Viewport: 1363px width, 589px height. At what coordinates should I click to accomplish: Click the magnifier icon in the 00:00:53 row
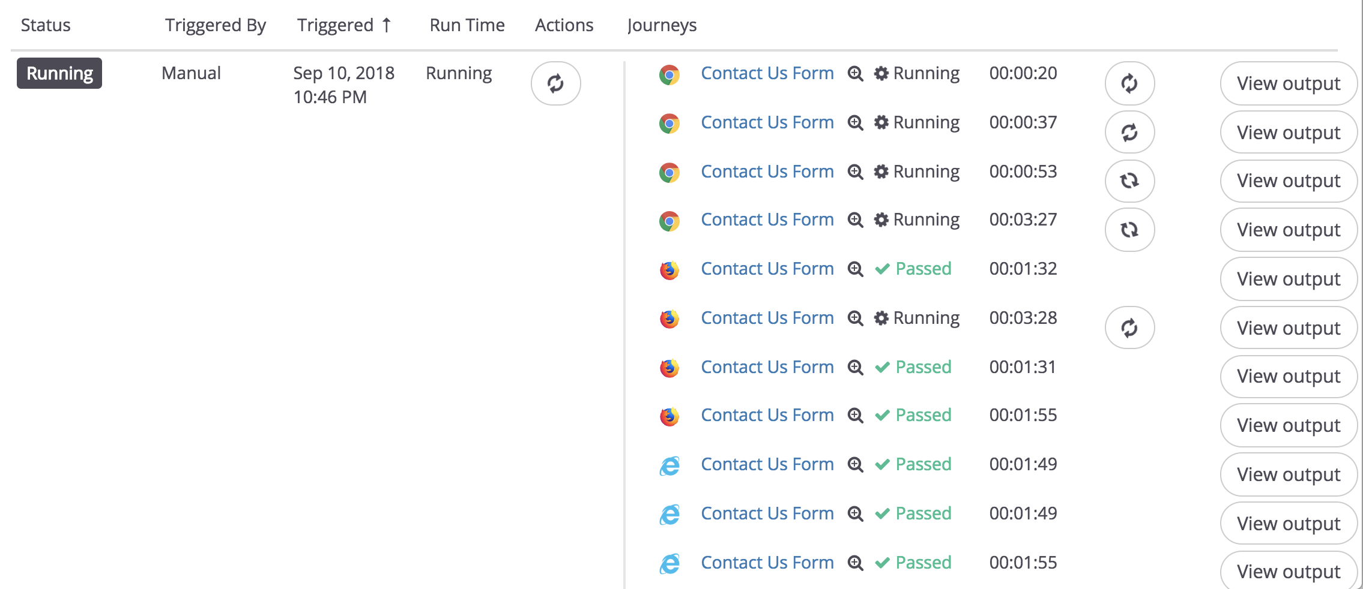[x=855, y=172]
